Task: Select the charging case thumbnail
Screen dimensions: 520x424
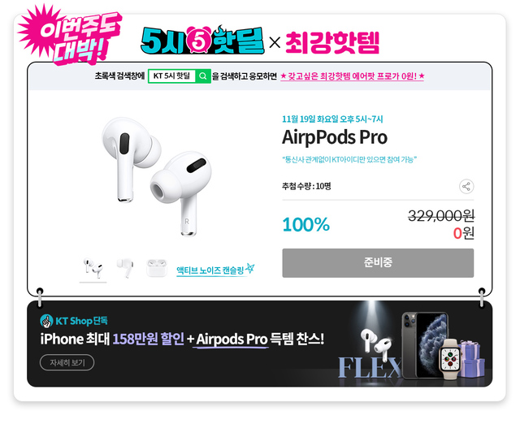Action: tap(157, 267)
